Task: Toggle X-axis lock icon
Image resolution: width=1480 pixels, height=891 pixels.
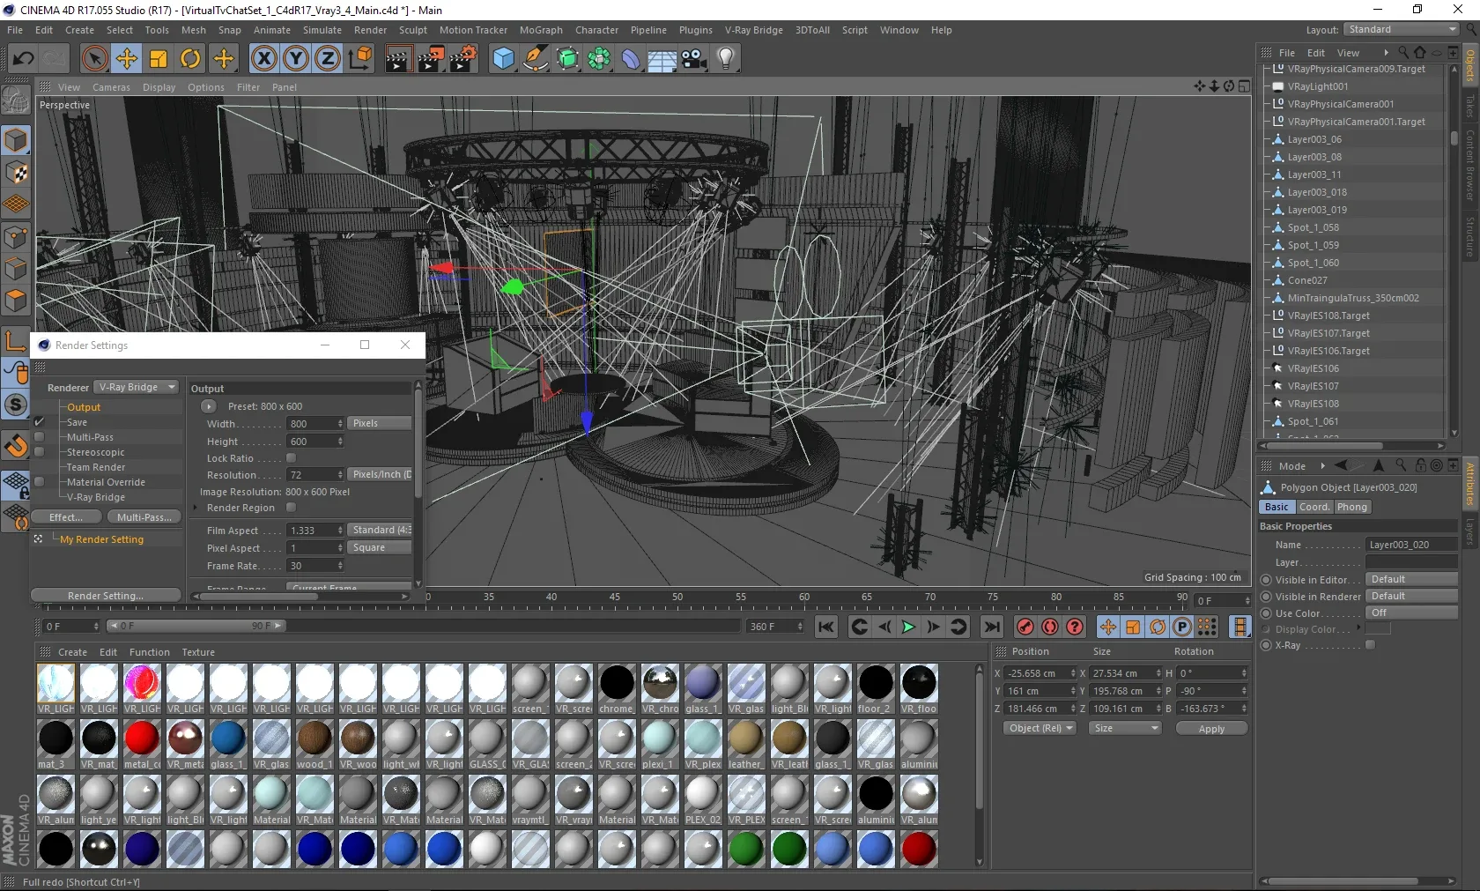Action: click(x=263, y=59)
